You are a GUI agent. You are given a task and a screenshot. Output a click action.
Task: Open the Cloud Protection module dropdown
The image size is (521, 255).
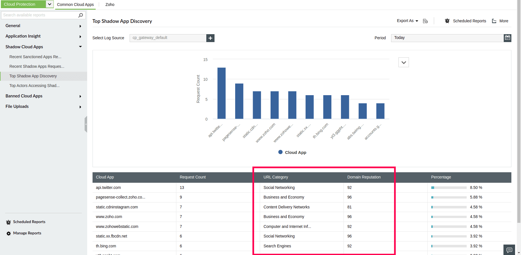point(49,4)
